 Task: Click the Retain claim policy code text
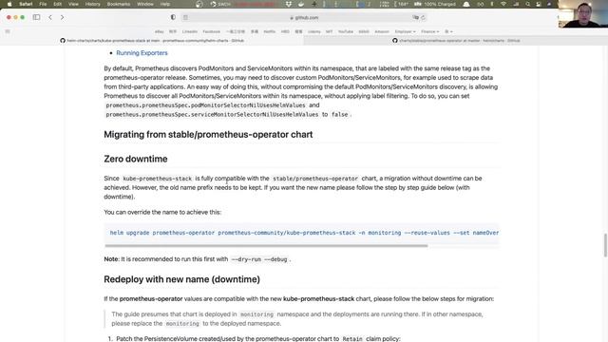coord(352,339)
